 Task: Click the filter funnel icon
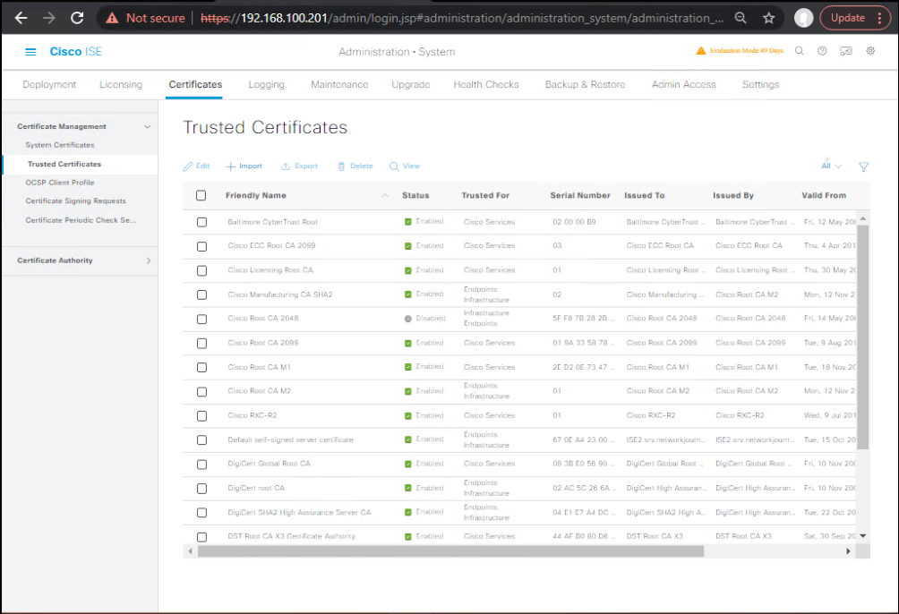863,166
